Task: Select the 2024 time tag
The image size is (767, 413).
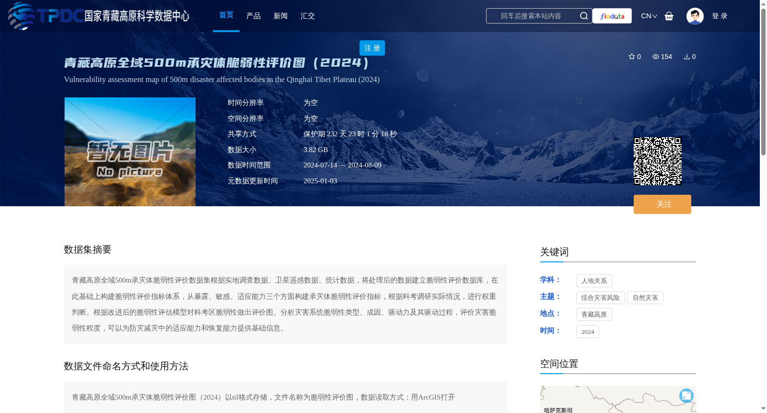Action: click(587, 331)
